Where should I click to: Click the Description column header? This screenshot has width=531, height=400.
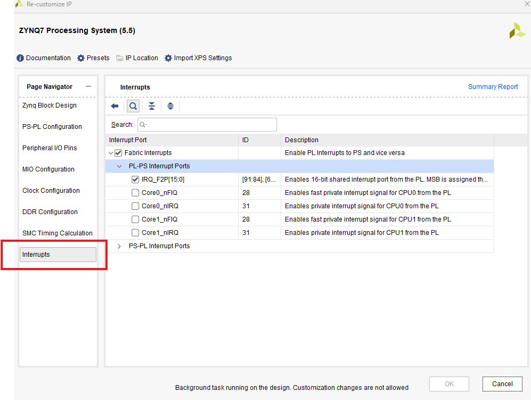(387, 140)
